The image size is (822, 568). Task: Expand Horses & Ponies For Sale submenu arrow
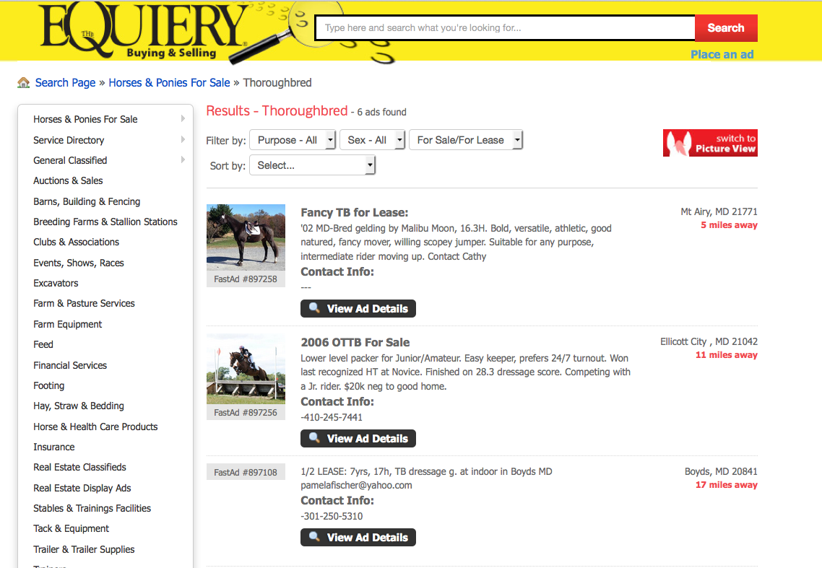click(183, 119)
